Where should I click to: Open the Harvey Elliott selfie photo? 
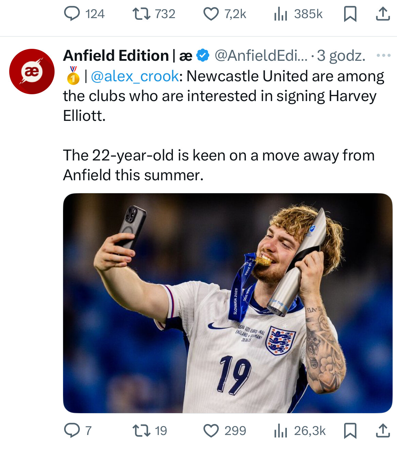click(227, 303)
